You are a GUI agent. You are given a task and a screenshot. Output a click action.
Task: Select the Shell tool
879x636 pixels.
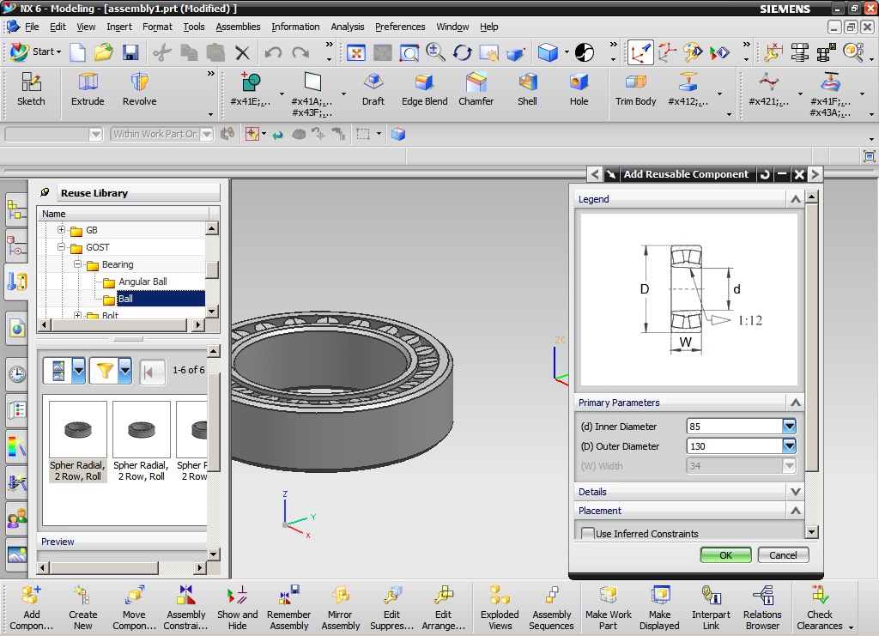pos(527,89)
